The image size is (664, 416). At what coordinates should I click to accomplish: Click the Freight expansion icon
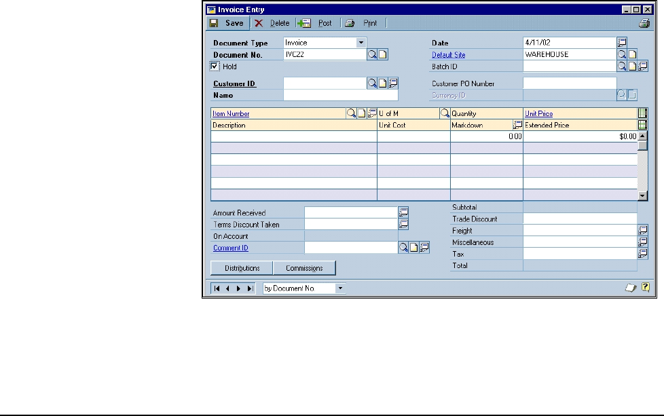pos(642,231)
